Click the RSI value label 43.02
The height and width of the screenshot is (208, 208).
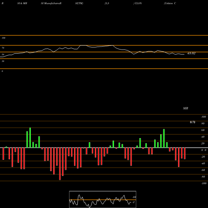191,53
